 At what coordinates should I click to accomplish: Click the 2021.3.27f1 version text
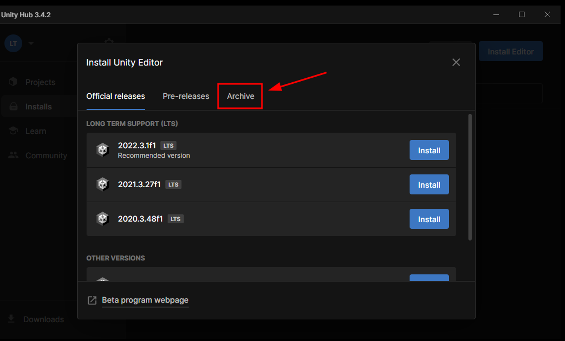tap(139, 184)
